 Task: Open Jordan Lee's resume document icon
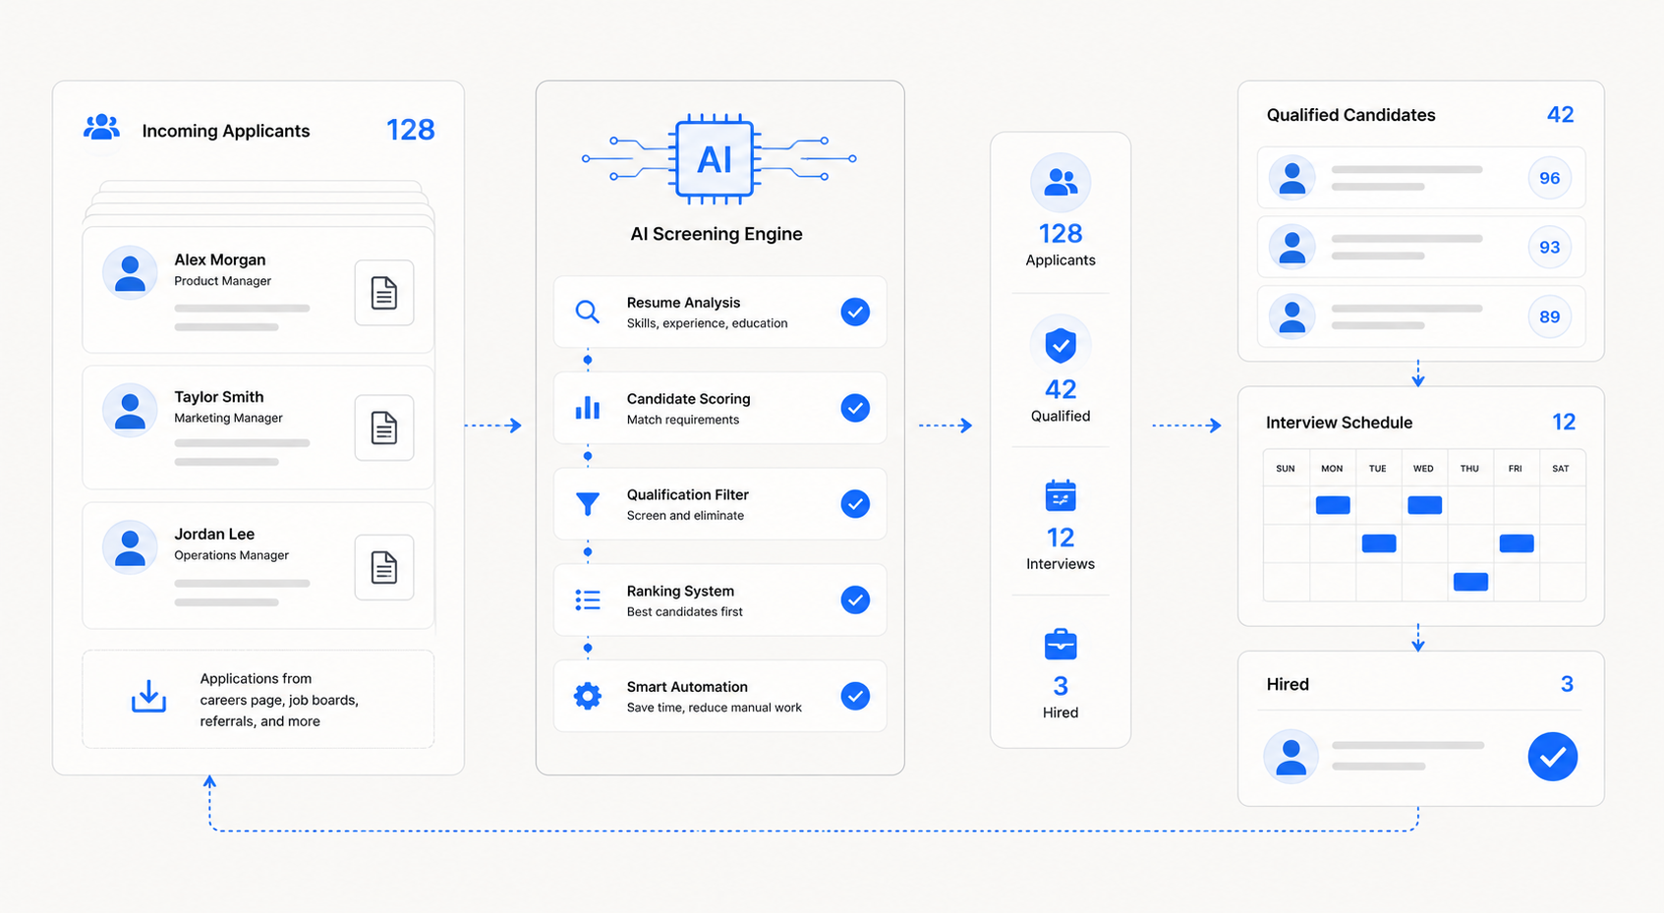pos(384,567)
